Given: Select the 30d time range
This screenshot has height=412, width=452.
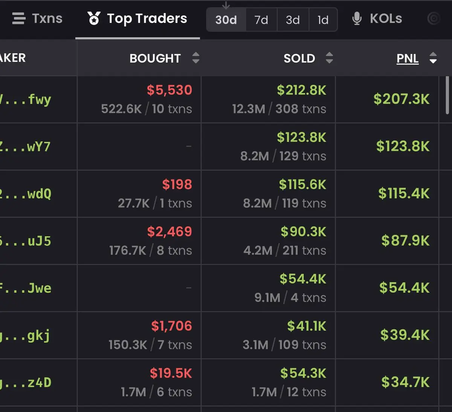Looking at the screenshot, I should (x=226, y=20).
